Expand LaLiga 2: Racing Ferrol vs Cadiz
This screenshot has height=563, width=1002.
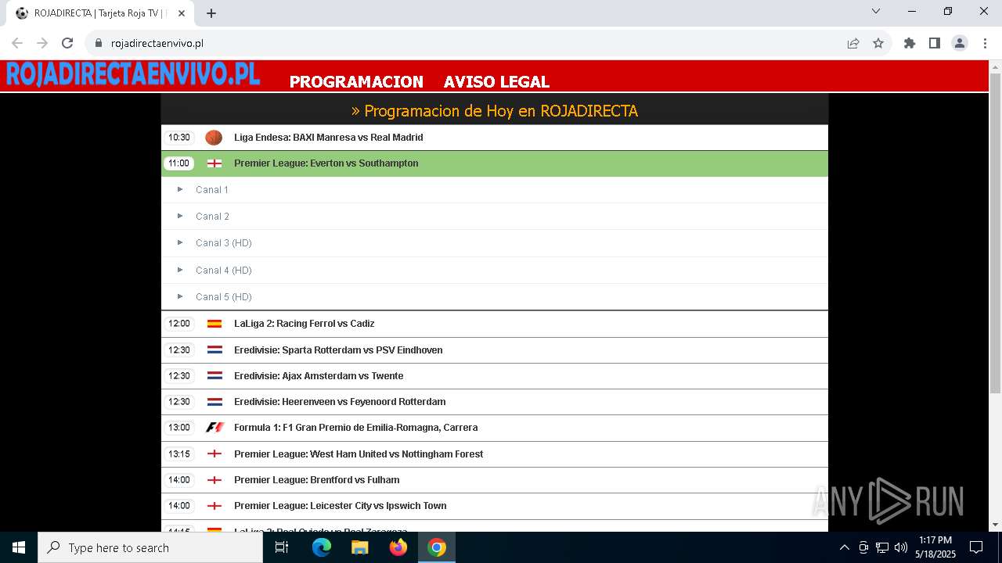[494, 324]
